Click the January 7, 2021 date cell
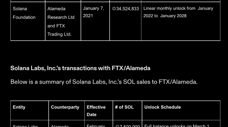This screenshot has height=127, width=228. [93, 12]
